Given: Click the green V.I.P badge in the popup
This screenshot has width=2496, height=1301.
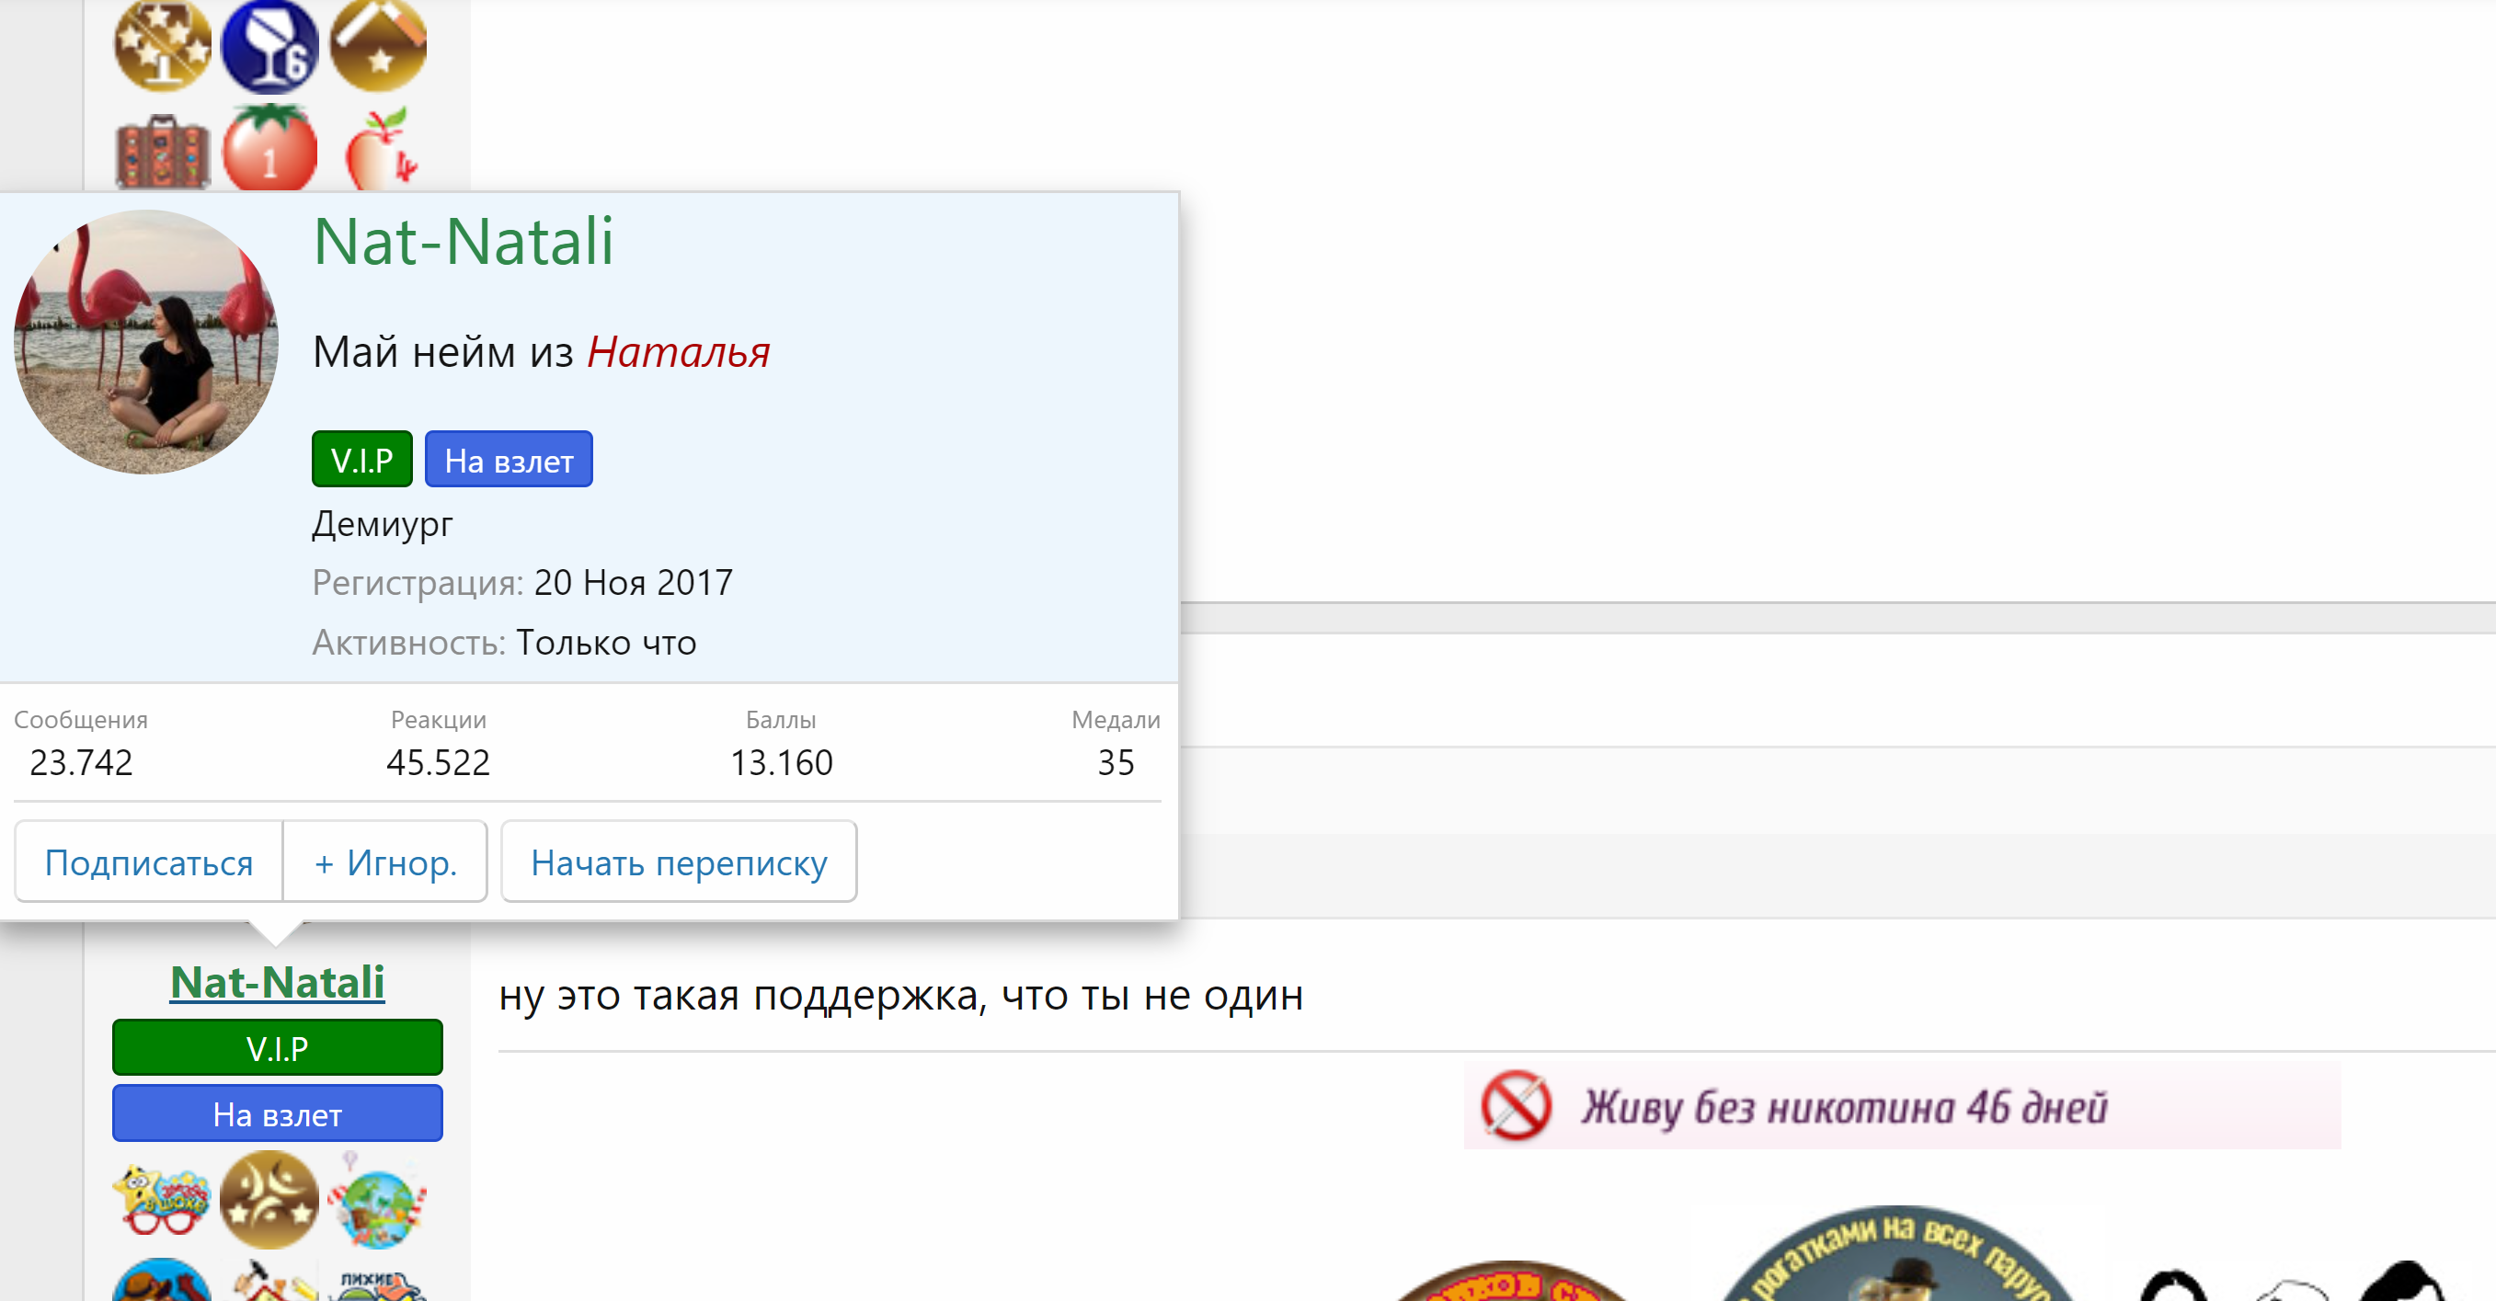Looking at the screenshot, I should click(x=361, y=458).
